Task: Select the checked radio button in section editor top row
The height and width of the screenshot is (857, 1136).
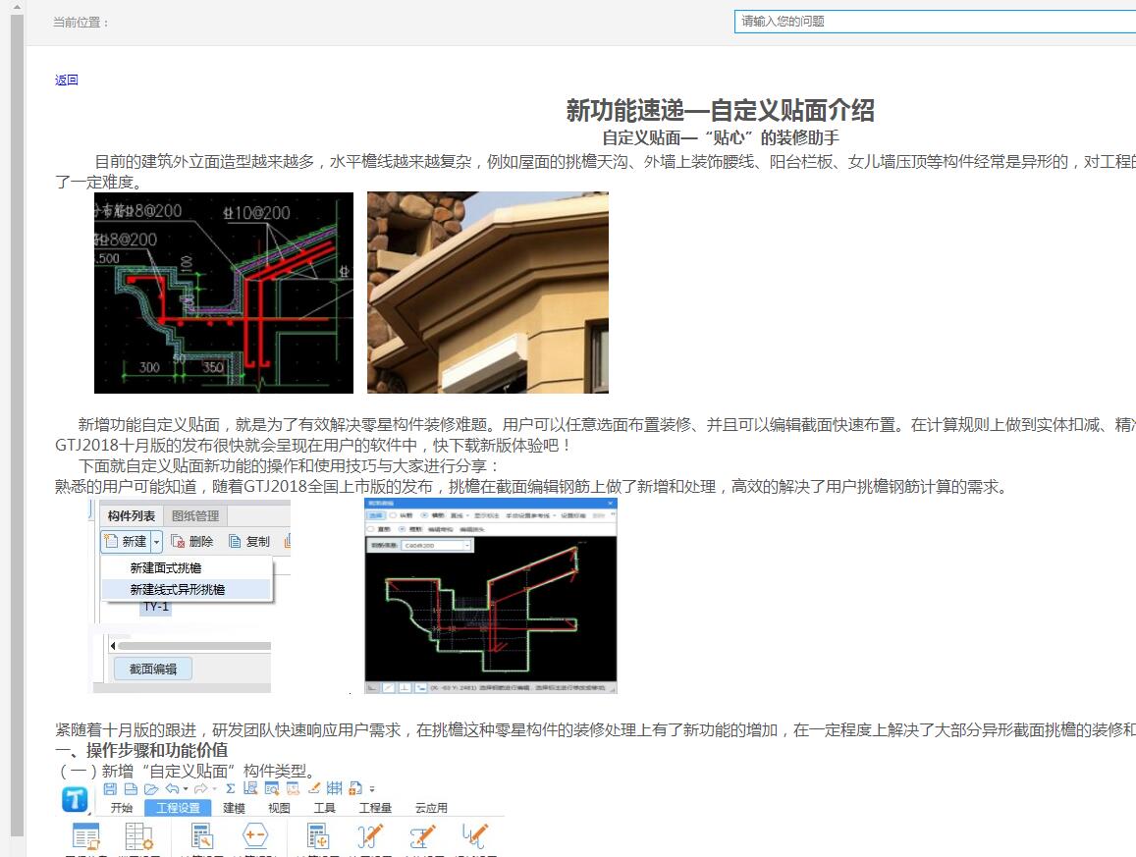Action: tap(424, 515)
